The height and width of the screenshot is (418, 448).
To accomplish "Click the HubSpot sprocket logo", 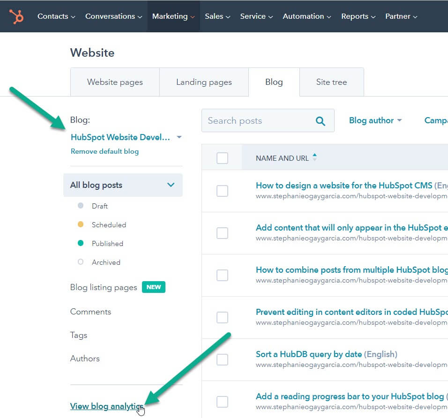I will (x=16, y=15).
